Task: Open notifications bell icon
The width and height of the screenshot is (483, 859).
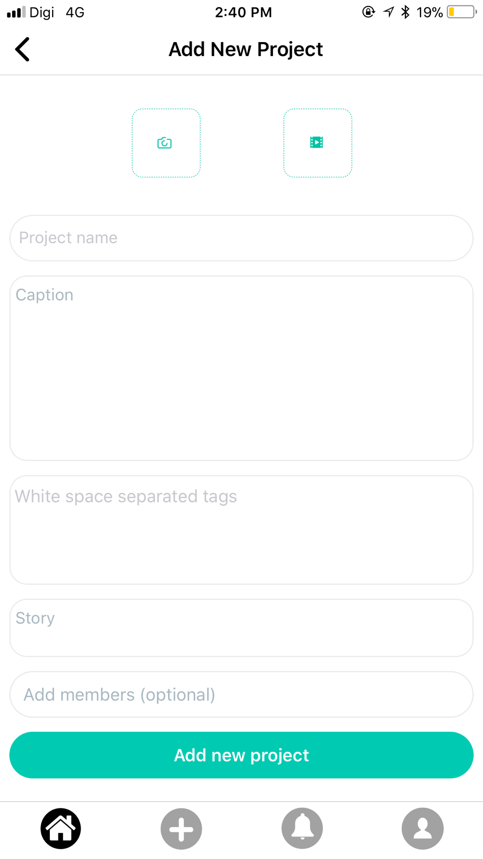Action: coord(302,829)
